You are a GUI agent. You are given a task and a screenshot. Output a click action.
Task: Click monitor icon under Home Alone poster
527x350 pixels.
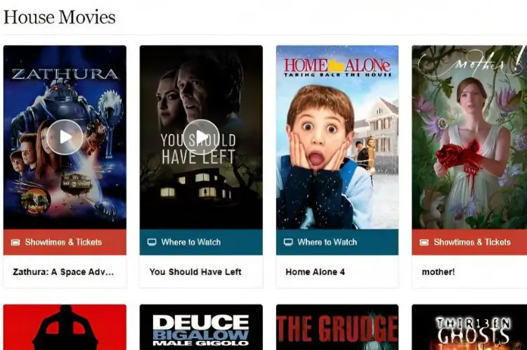tap(288, 242)
